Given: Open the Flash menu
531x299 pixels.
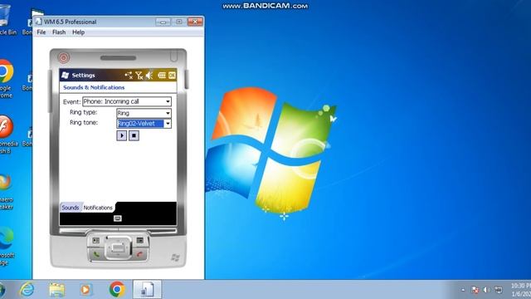Looking at the screenshot, I should coord(59,32).
